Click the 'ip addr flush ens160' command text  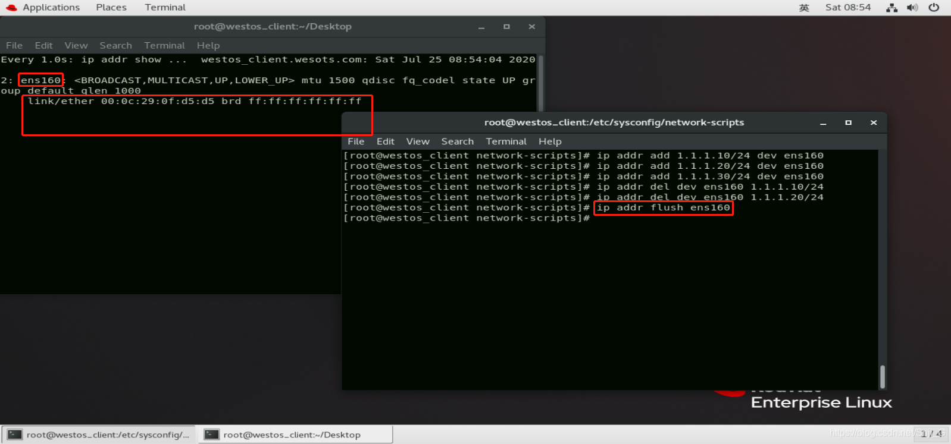(664, 207)
